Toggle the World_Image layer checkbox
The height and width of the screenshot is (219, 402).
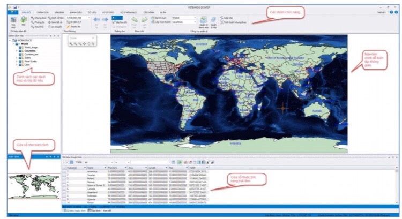click(20, 48)
